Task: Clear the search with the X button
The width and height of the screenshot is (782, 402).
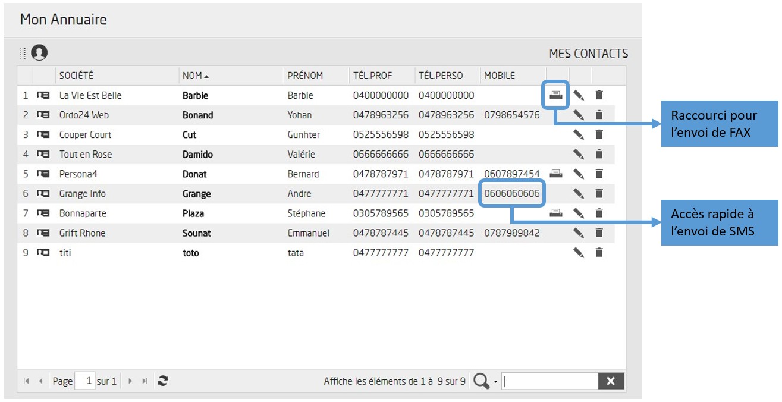Action: 611,381
